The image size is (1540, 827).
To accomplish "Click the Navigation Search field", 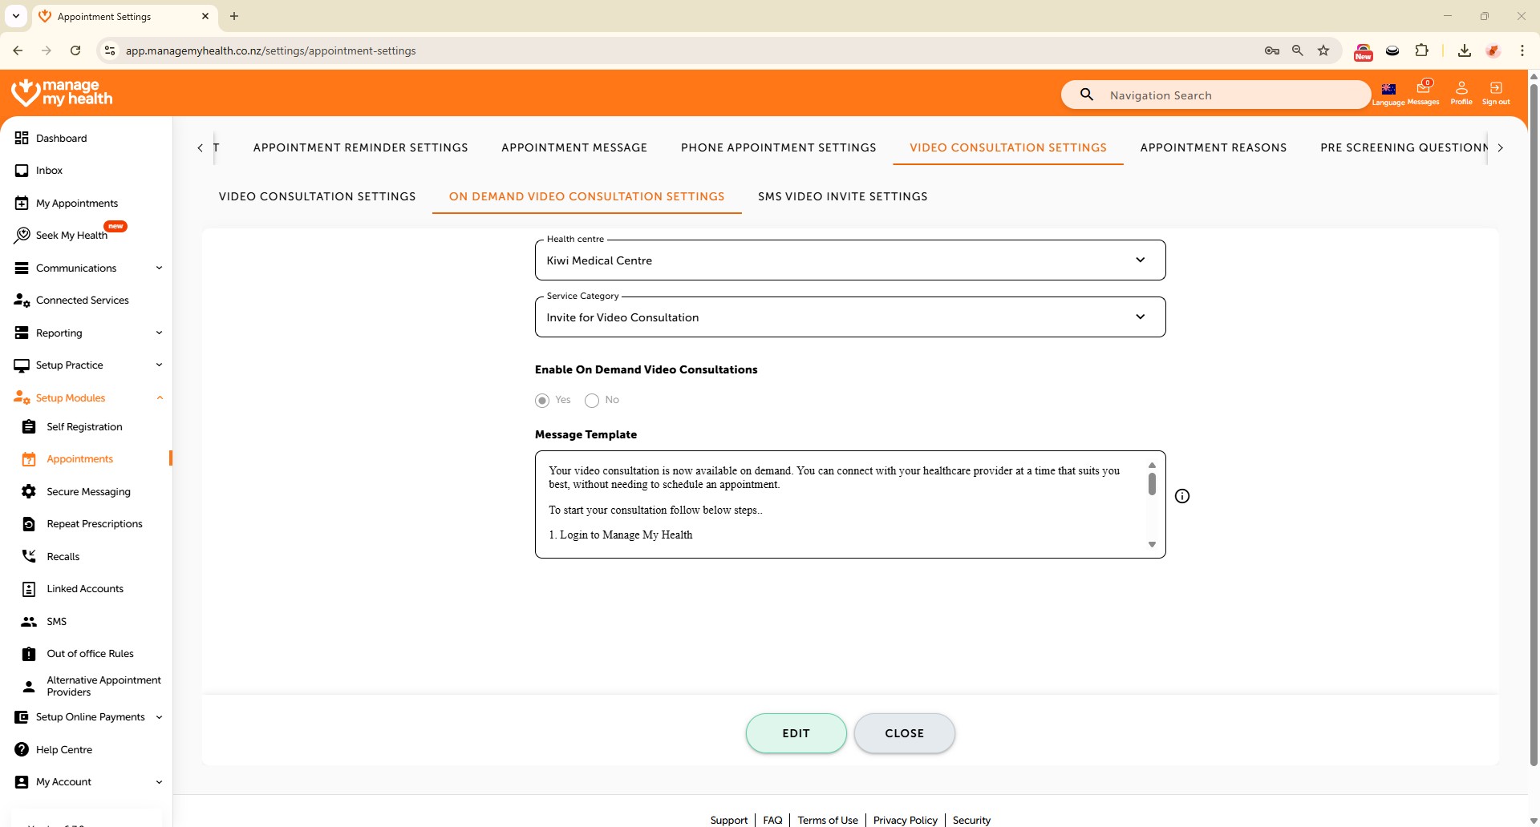I will (x=1227, y=95).
